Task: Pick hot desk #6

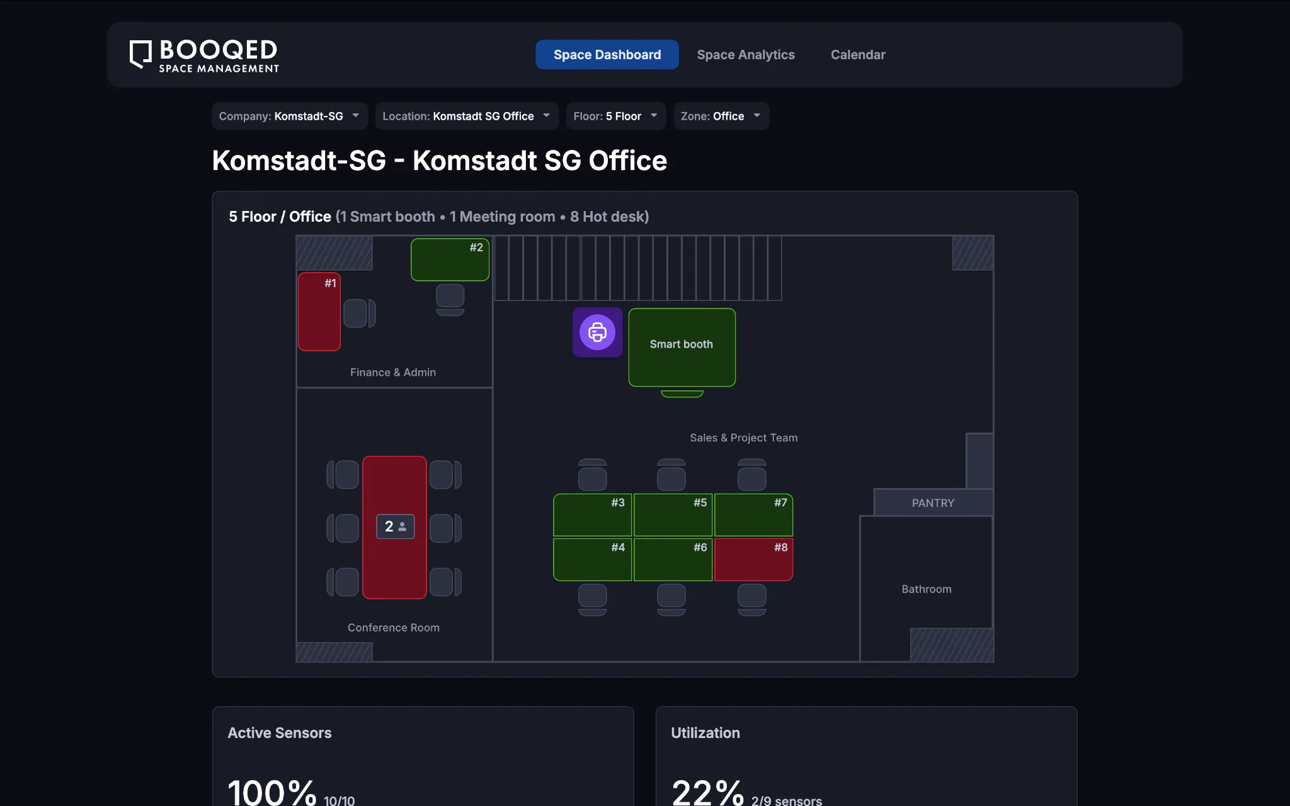Action: [673, 559]
